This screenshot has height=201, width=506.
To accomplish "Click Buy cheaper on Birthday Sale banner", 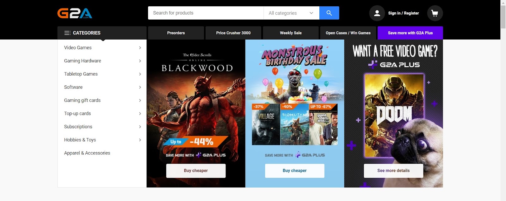I will pos(295,171).
